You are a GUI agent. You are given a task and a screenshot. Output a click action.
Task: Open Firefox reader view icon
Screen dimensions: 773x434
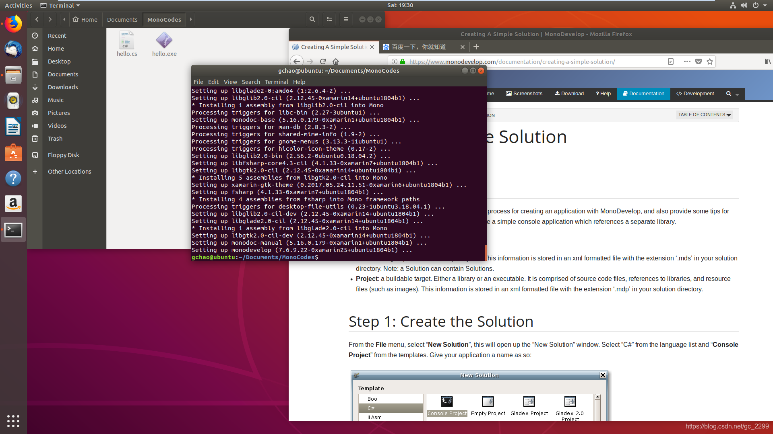click(670, 61)
